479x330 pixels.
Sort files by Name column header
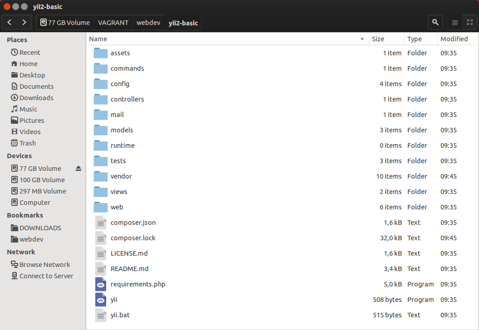[227, 39]
